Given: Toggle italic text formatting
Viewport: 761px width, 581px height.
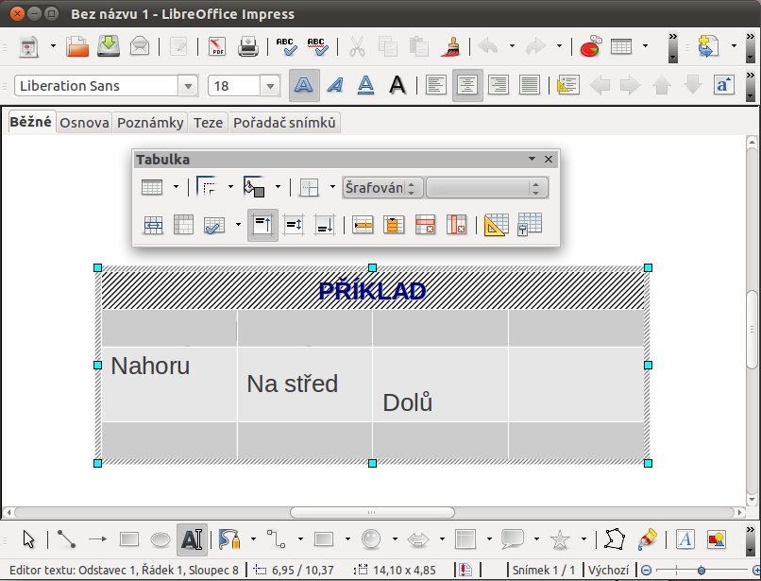Looking at the screenshot, I should point(335,86).
